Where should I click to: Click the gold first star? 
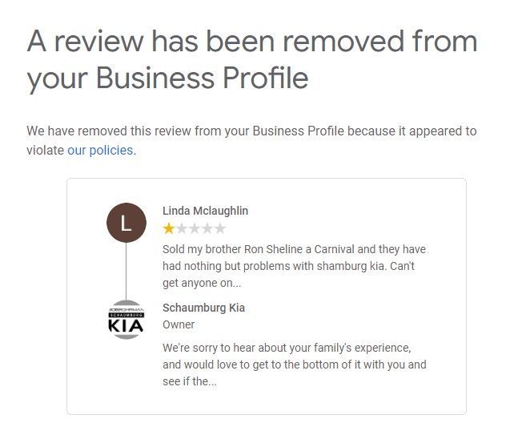coord(169,228)
